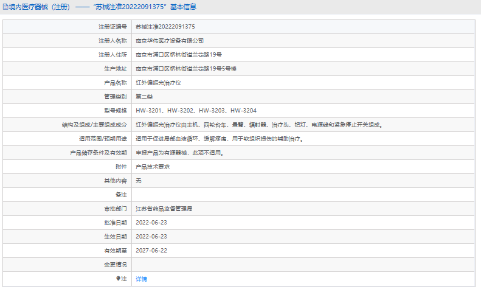Select storage text 申报产品为有源器械，此项不适用
The width and height of the screenshot is (481, 289).
pyautogui.click(x=180, y=153)
